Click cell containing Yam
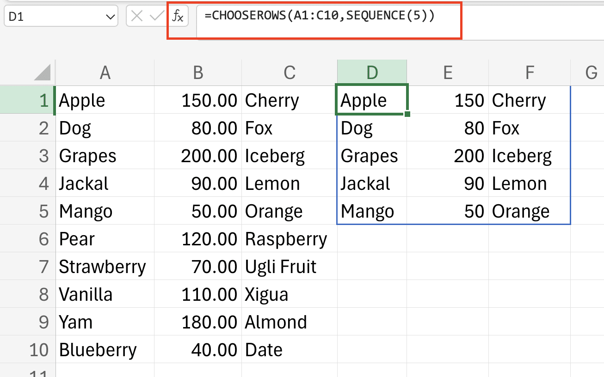The height and width of the screenshot is (377, 604). point(105,322)
